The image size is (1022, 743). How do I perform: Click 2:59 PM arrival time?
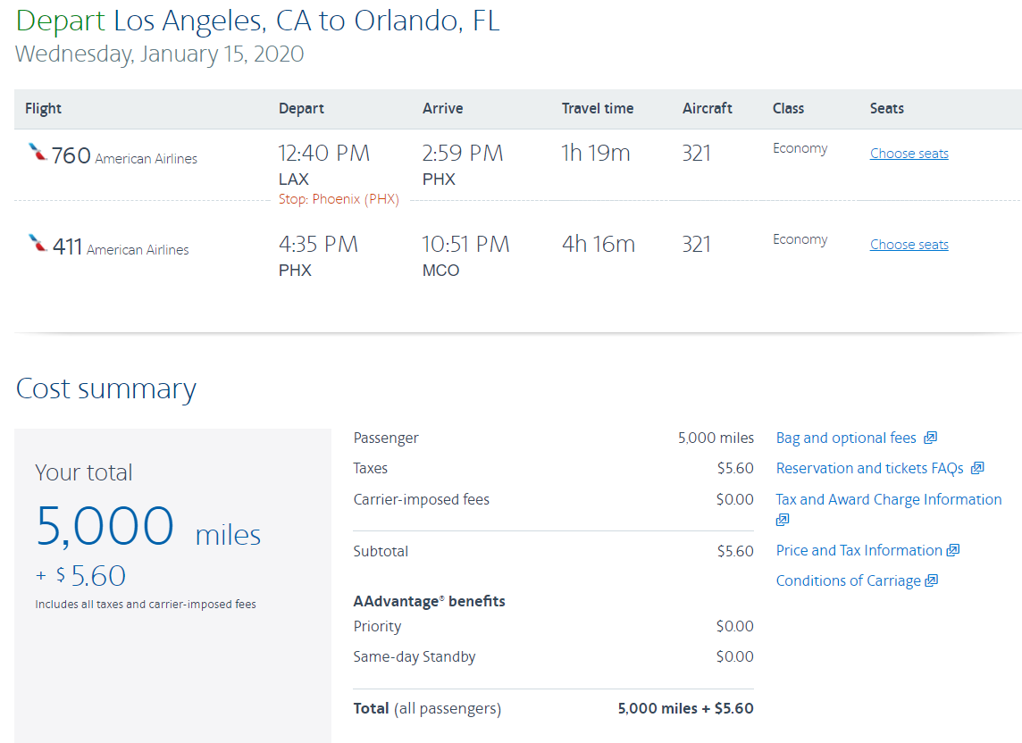[463, 154]
